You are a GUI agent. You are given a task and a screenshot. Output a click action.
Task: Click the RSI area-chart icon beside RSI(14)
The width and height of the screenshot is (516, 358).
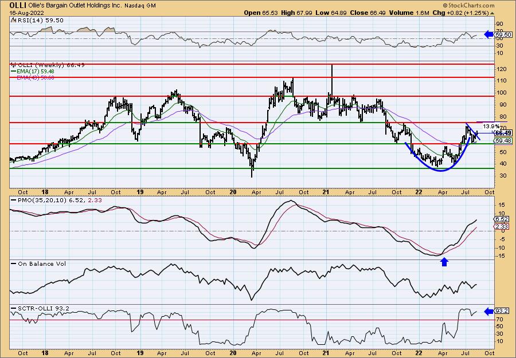pyautogui.click(x=13, y=21)
